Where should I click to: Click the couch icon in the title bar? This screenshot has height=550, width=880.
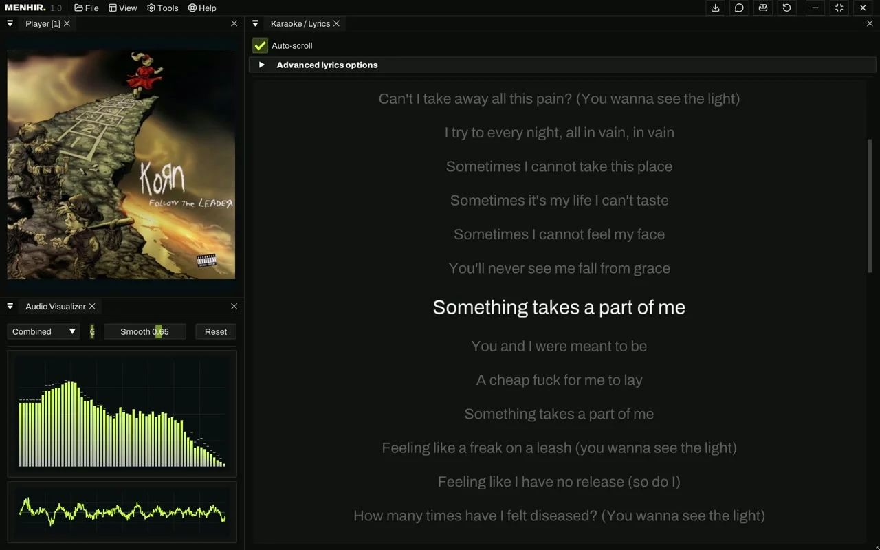click(x=763, y=8)
